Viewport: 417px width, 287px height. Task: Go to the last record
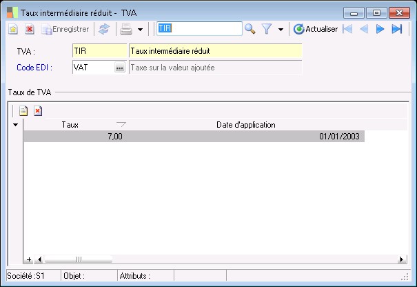(397, 29)
